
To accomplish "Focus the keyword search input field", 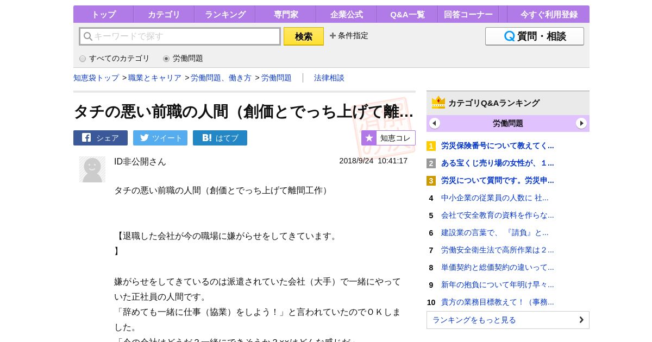I will (x=180, y=36).
